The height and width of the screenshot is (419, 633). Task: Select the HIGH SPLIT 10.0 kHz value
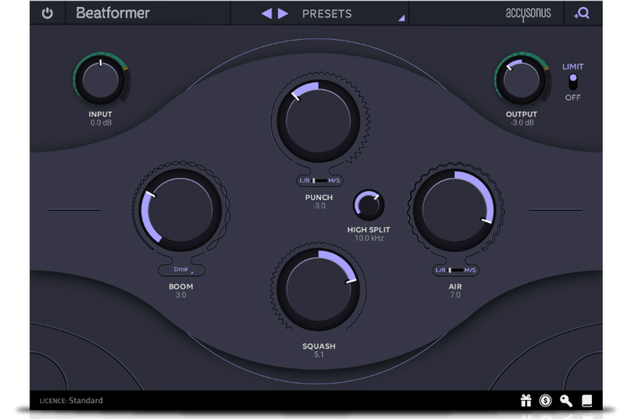[369, 238]
